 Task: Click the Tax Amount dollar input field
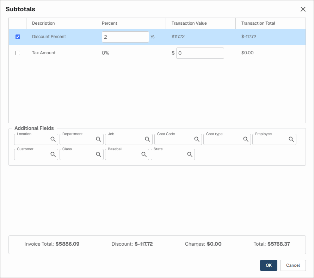coord(200,53)
